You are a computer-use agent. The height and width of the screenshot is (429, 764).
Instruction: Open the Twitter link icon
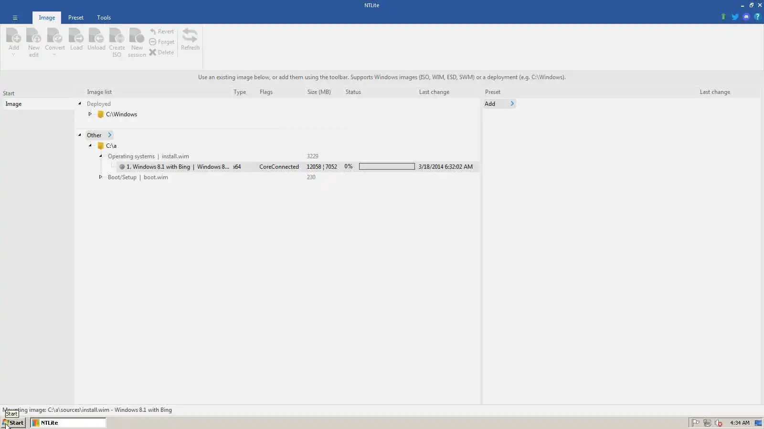tap(735, 17)
